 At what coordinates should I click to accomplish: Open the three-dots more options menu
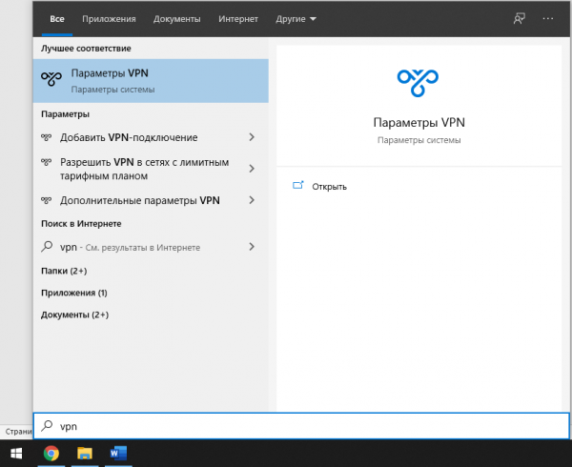pyautogui.click(x=547, y=18)
